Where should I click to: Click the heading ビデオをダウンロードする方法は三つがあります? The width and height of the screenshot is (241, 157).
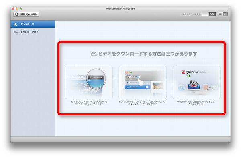point(147,54)
